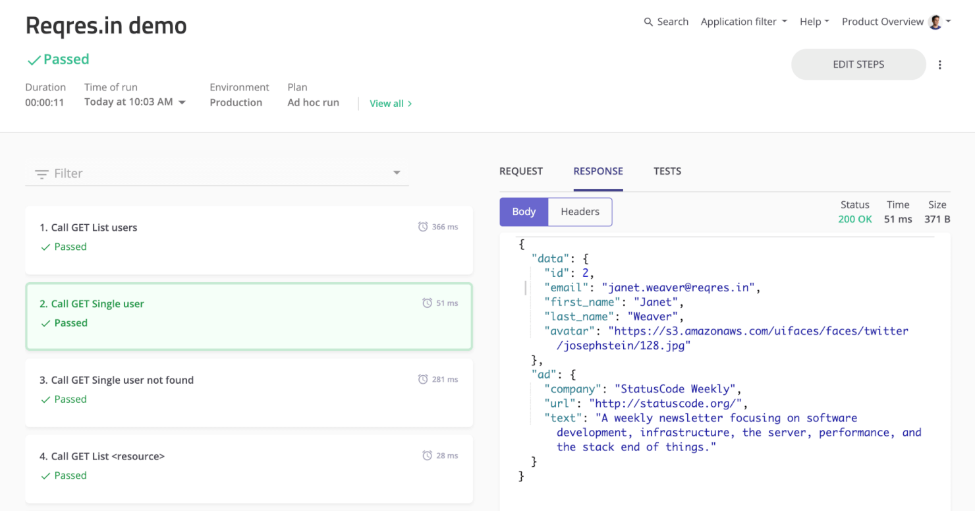
Task: Click the timer icon showing 366 ms
Action: 422,226
